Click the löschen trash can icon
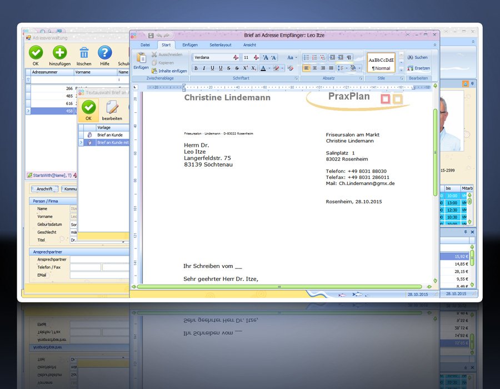Screen dimensions: 500x389 pyautogui.click(x=84, y=53)
